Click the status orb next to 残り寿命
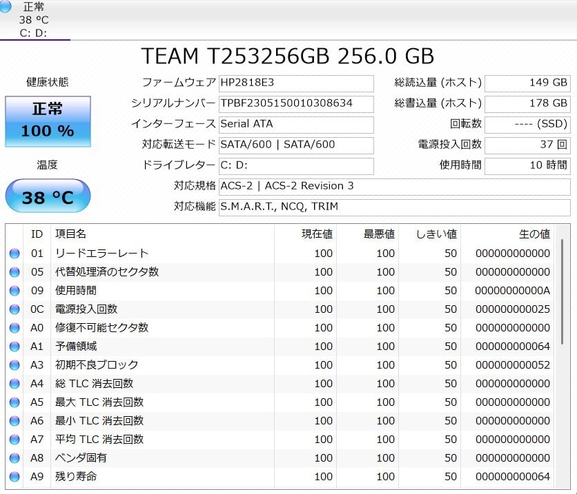The width and height of the screenshot is (577, 494). (x=14, y=477)
